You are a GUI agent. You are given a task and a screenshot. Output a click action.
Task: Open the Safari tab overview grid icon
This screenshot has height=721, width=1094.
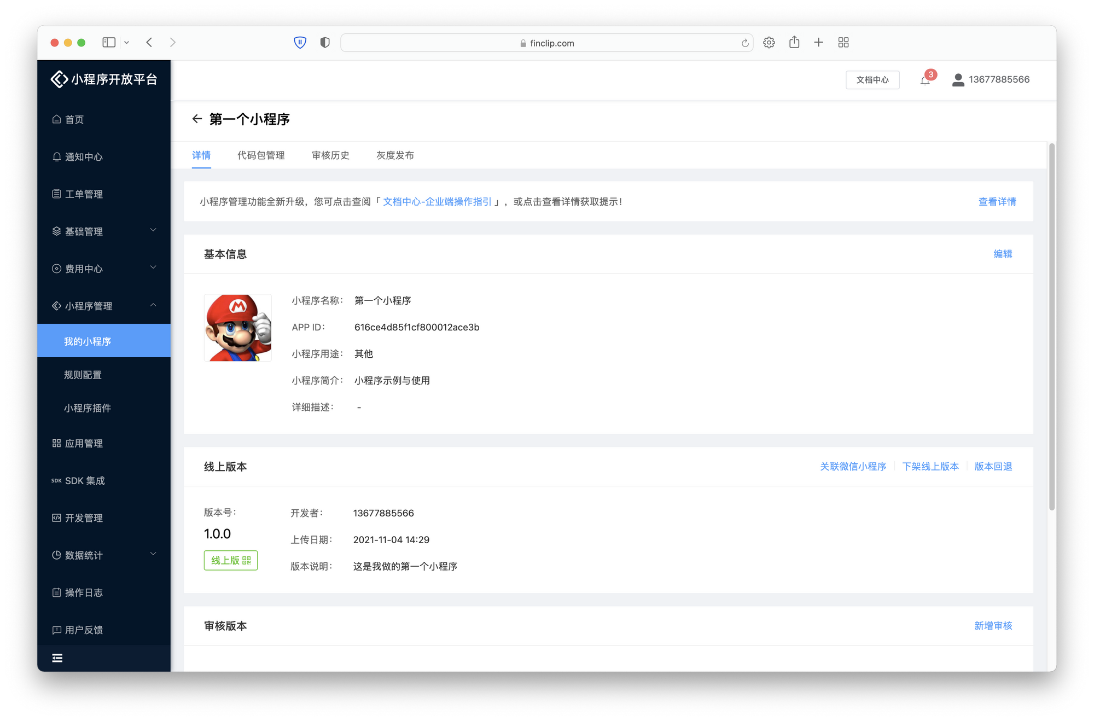click(843, 42)
